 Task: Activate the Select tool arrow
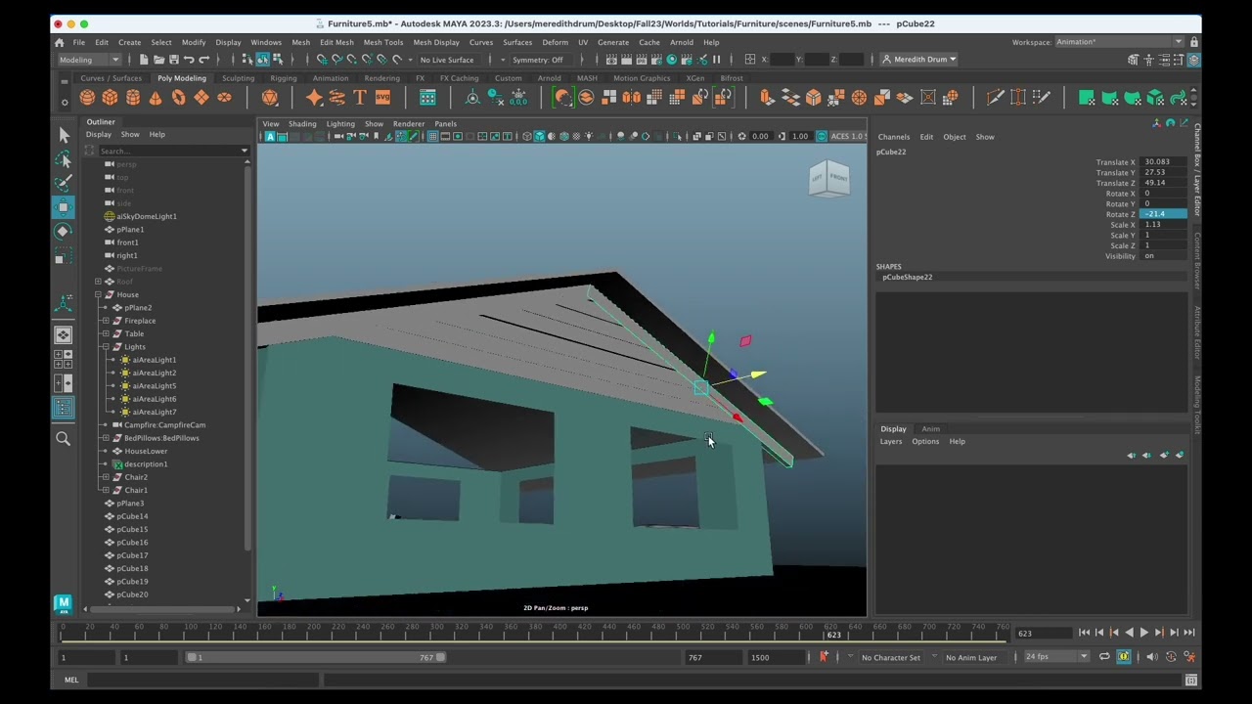[x=64, y=135]
